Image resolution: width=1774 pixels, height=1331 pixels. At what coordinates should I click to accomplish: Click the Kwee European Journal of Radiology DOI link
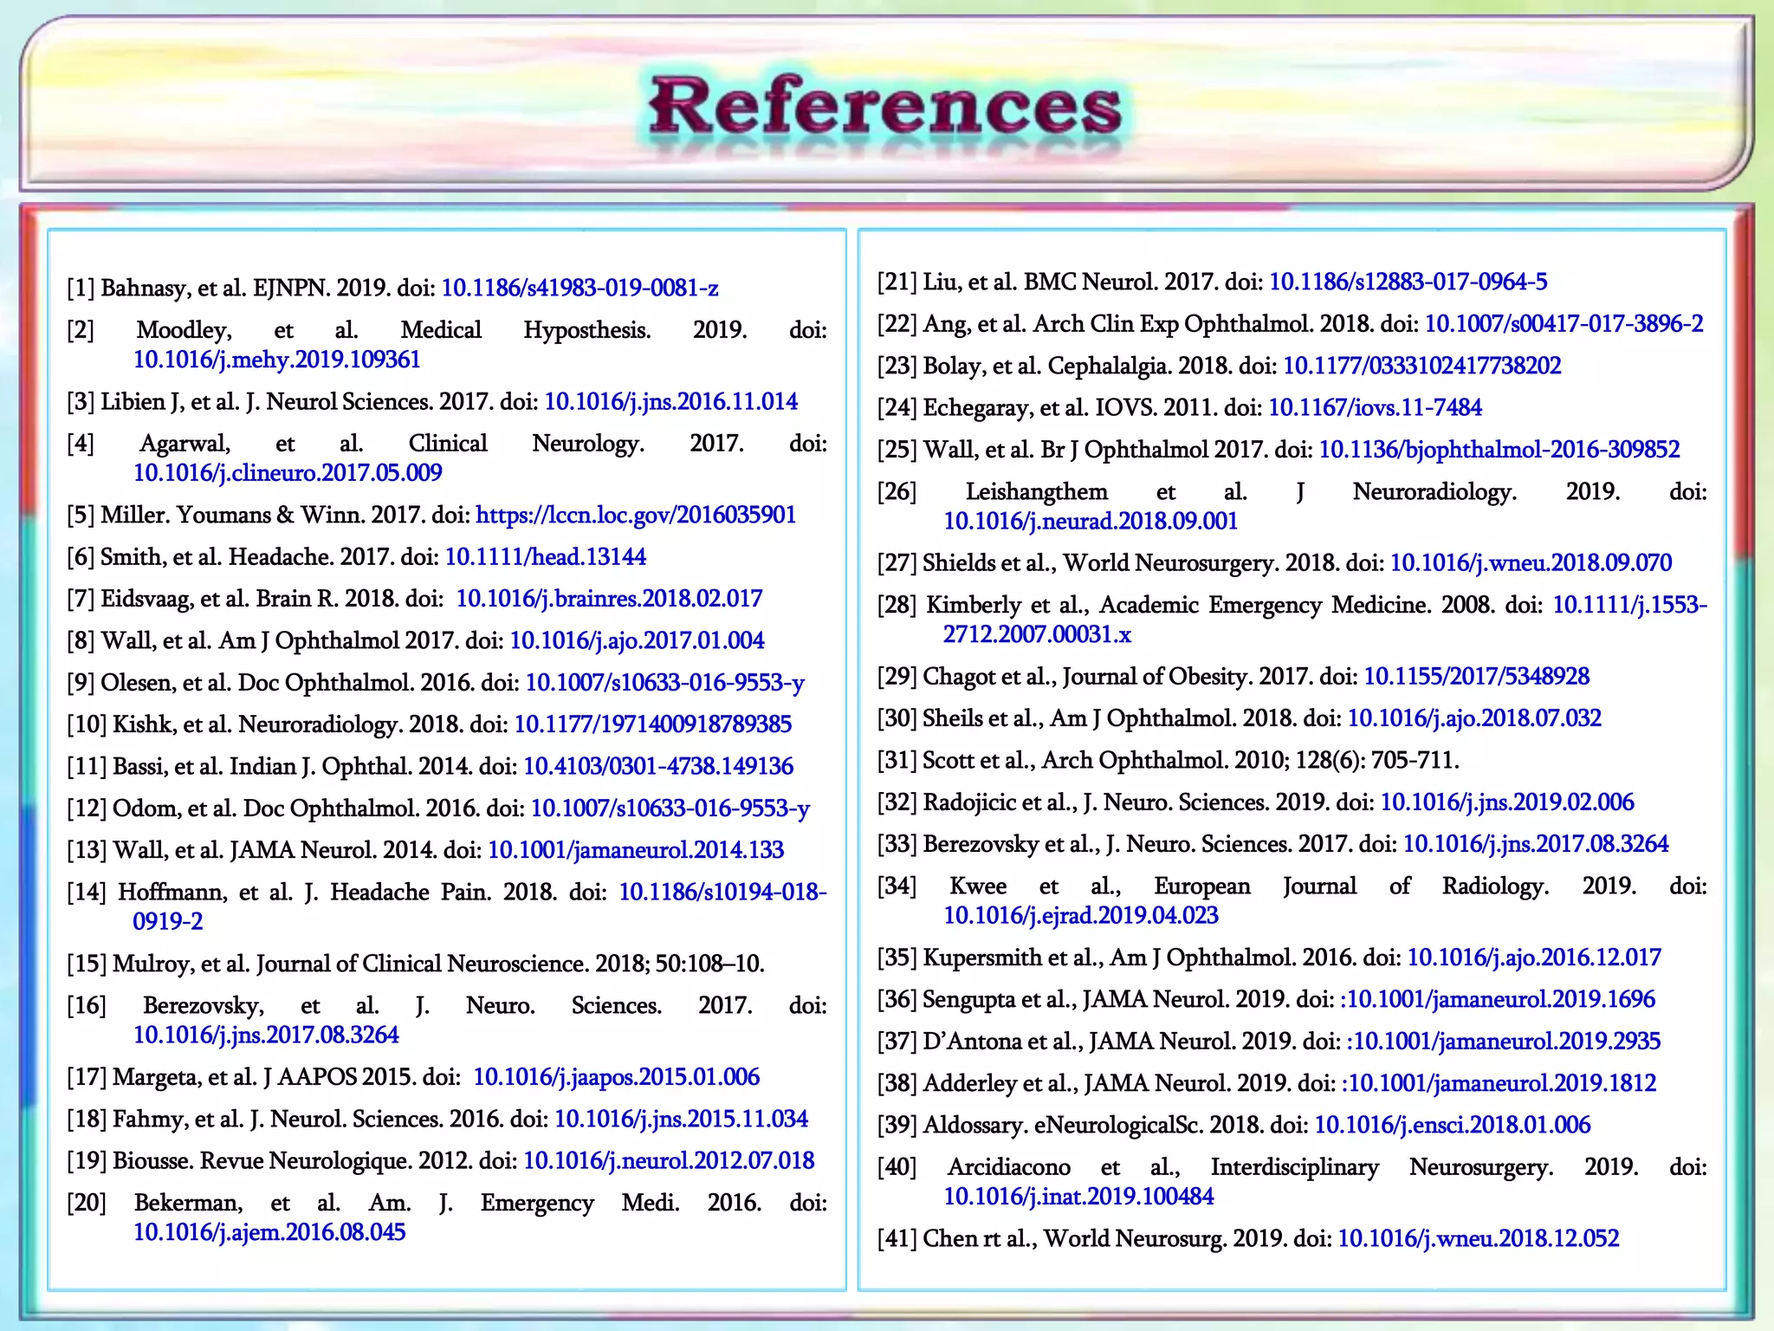tap(1080, 916)
